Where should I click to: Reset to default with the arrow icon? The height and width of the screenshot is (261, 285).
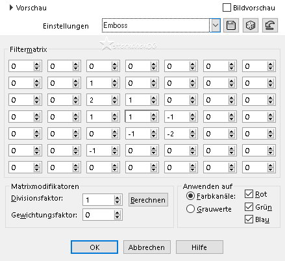(x=270, y=25)
